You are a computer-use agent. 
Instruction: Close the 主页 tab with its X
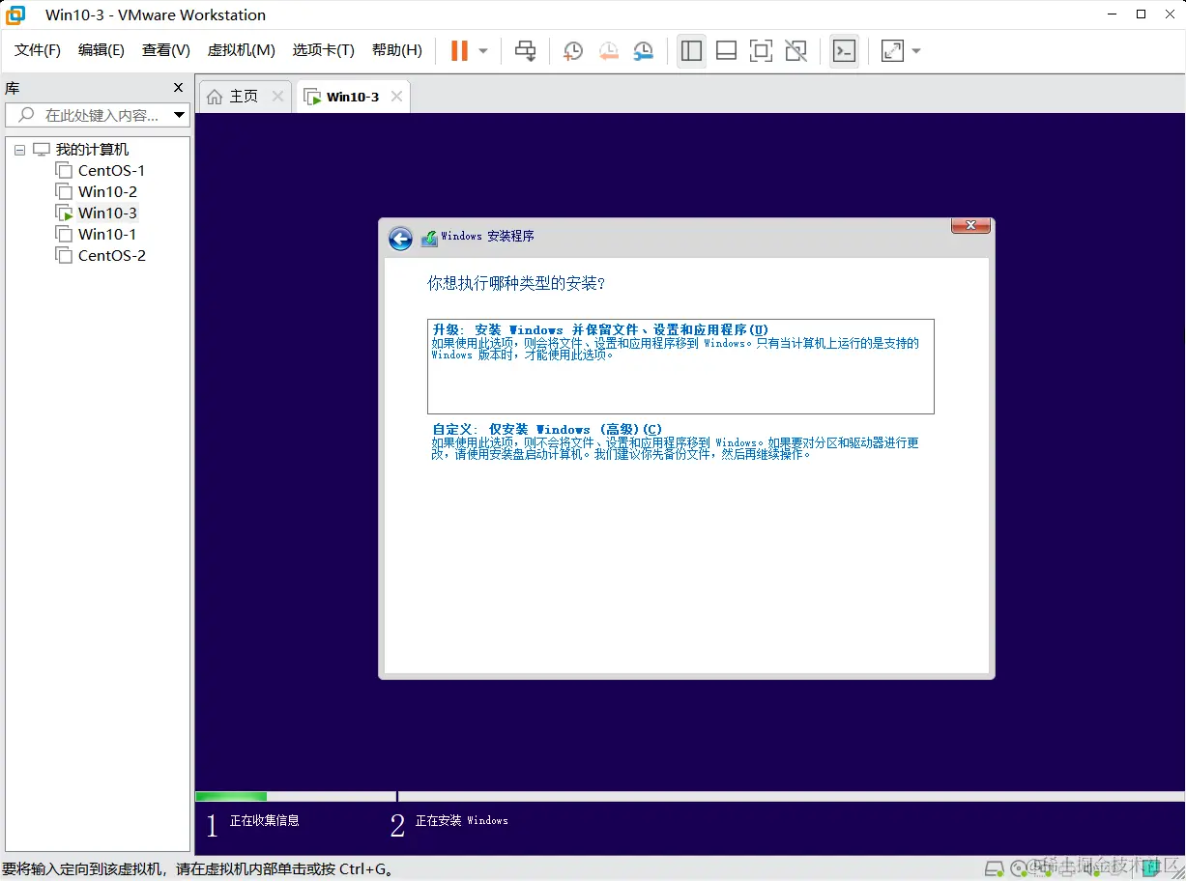click(x=277, y=97)
